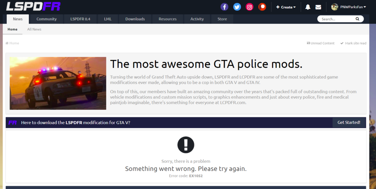Switch to the Downloads tab
Viewport: 376px width, 189px height.
coord(135,19)
